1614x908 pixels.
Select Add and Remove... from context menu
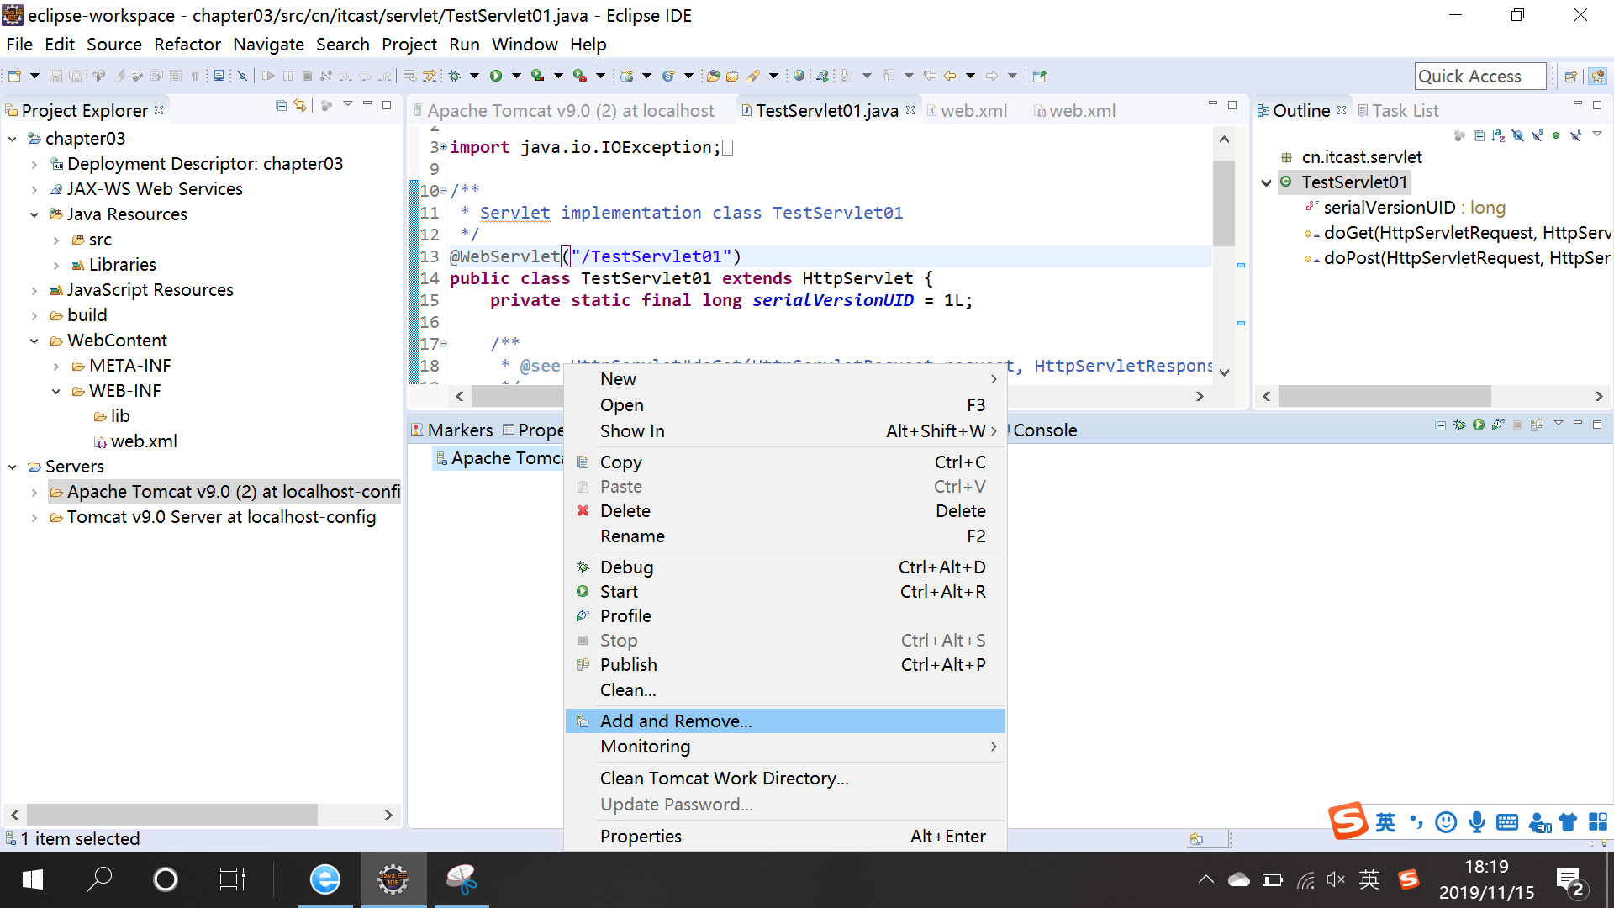coord(675,721)
